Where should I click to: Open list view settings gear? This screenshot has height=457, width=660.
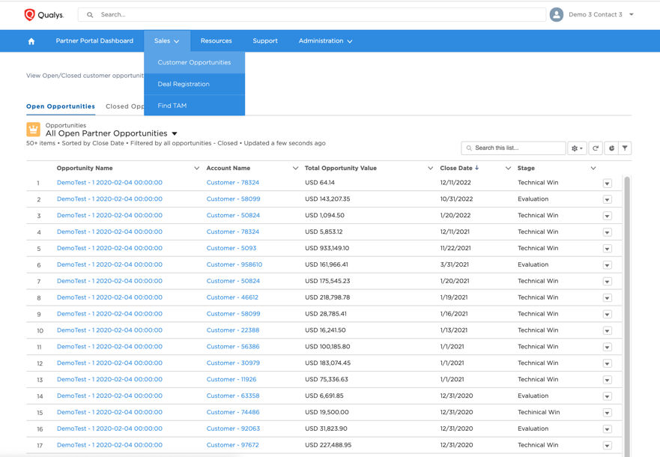click(x=576, y=148)
